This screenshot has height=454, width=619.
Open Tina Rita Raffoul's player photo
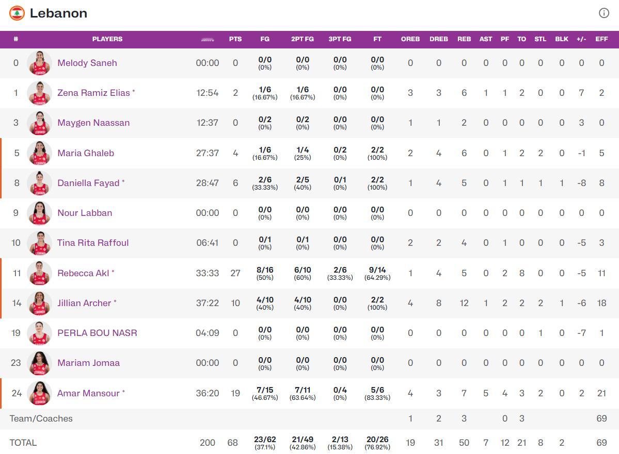point(39,243)
